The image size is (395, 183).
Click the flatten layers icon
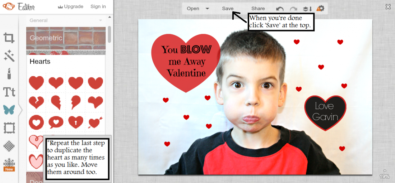click(x=307, y=9)
